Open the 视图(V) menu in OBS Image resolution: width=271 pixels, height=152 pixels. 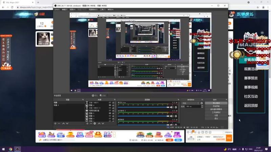tap(72, 9)
